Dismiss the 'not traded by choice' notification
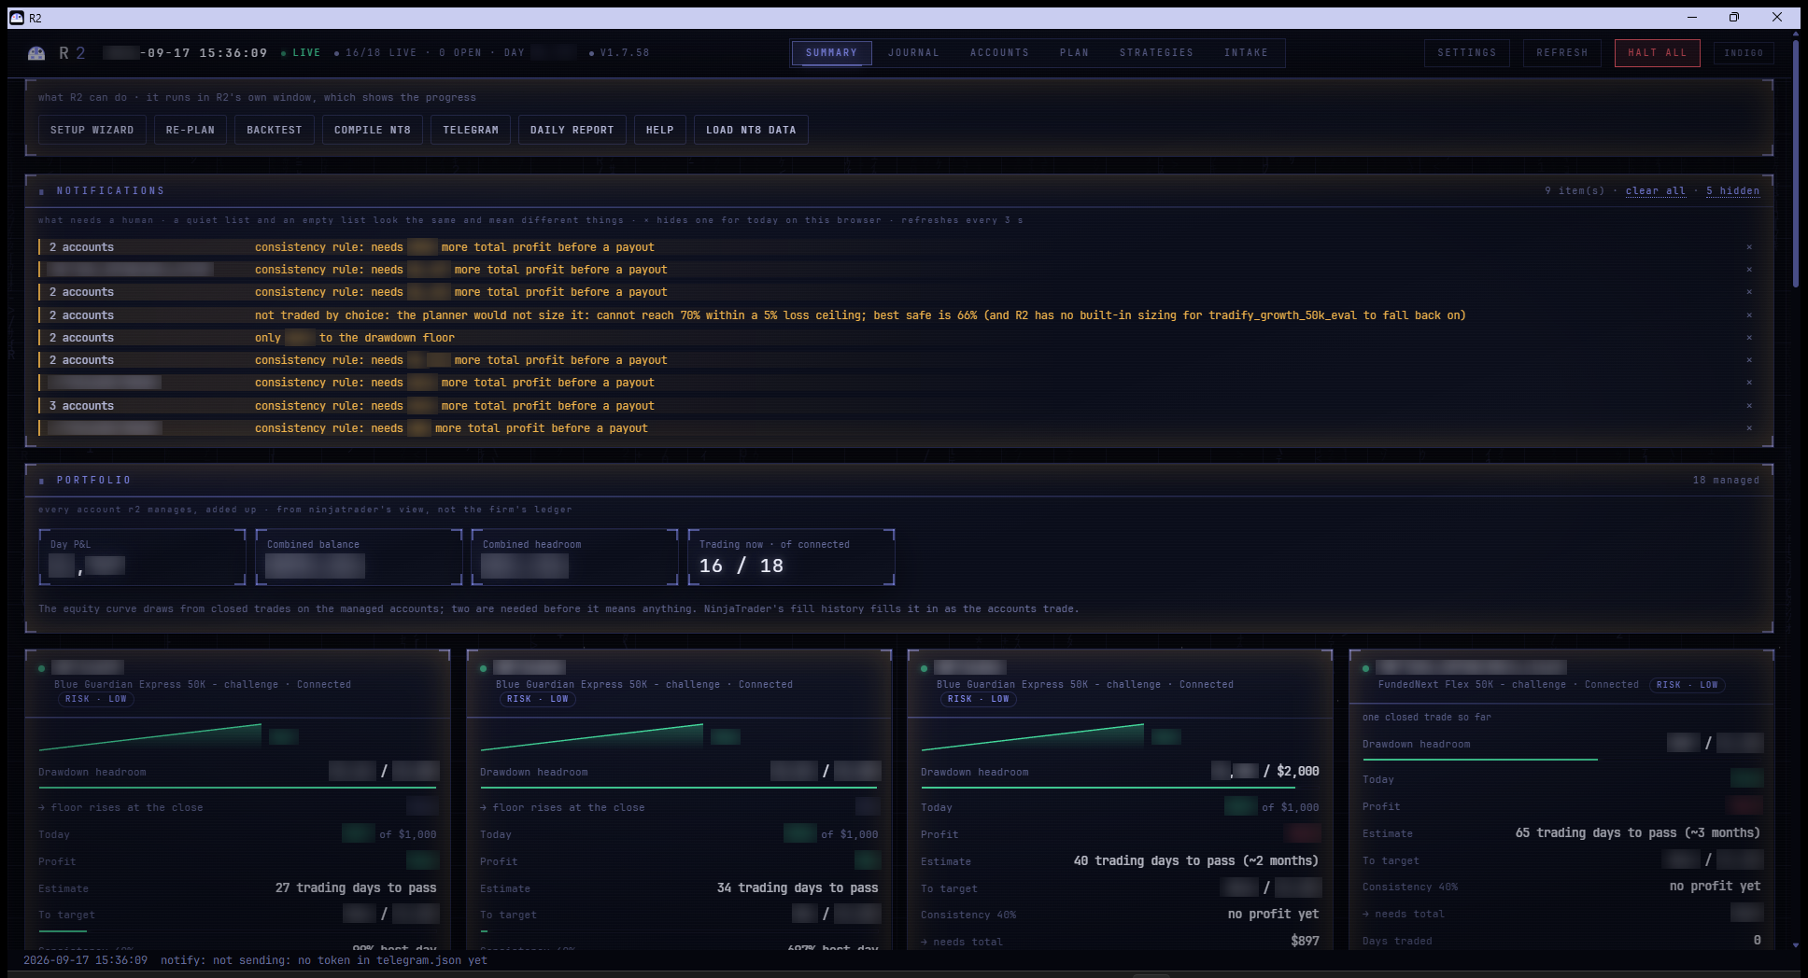This screenshot has height=978, width=1808. click(1749, 315)
